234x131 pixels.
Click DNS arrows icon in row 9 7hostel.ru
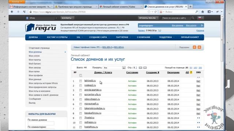tap(198, 118)
